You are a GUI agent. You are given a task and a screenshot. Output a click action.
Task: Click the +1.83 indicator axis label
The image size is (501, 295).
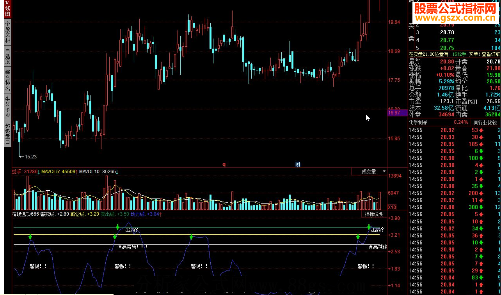(x=394, y=269)
